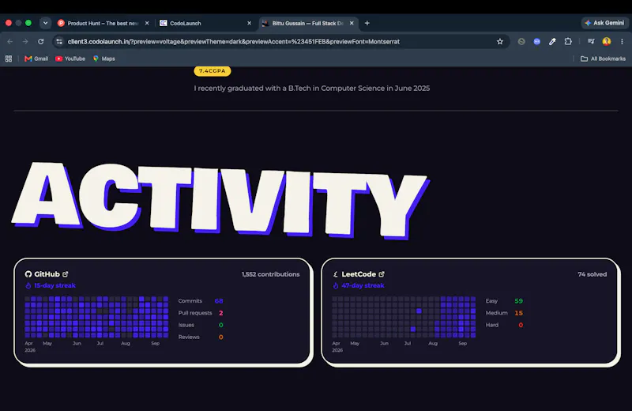
Task: Bookmark this page with the star icon
Action: point(500,42)
